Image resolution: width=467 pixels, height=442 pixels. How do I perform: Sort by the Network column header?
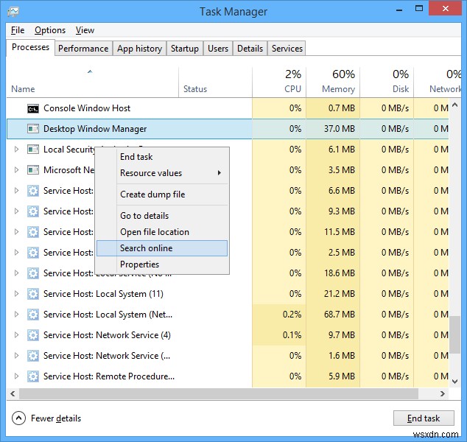point(438,83)
